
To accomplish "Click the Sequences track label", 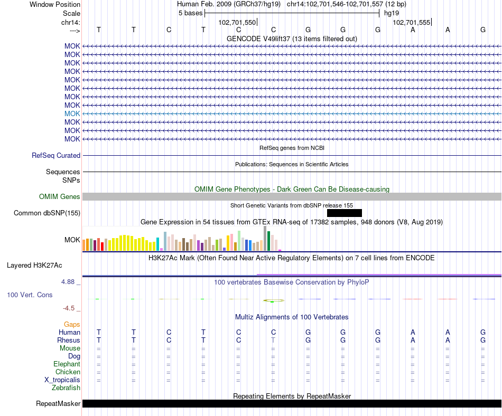I will [x=63, y=172].
